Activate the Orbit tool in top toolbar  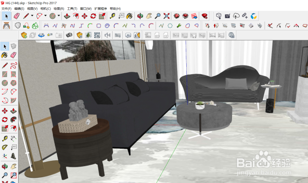pyautogui.click(x=140, y=16)
